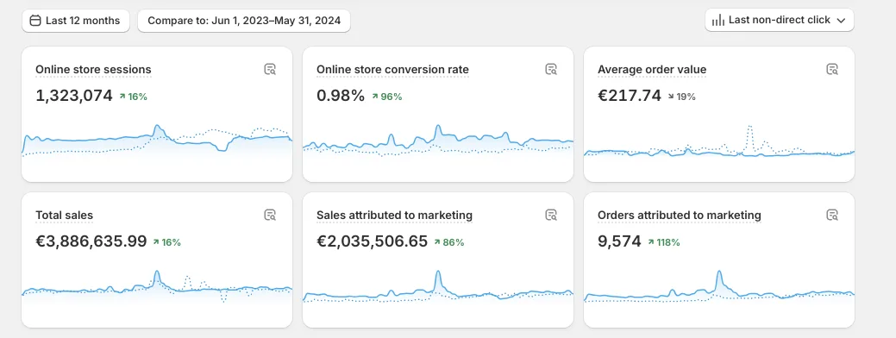Open report icon on Average order value card
The height and width of the screenshot is (338, 896).
[x=832, y=70]
